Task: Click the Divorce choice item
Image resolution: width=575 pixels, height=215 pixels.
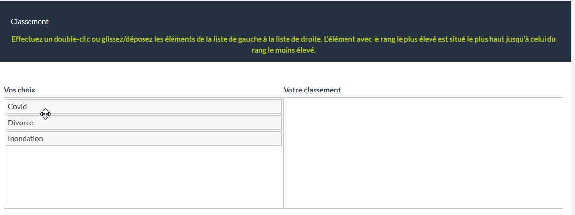Action: pyautogui.click(x=143, y=123)
